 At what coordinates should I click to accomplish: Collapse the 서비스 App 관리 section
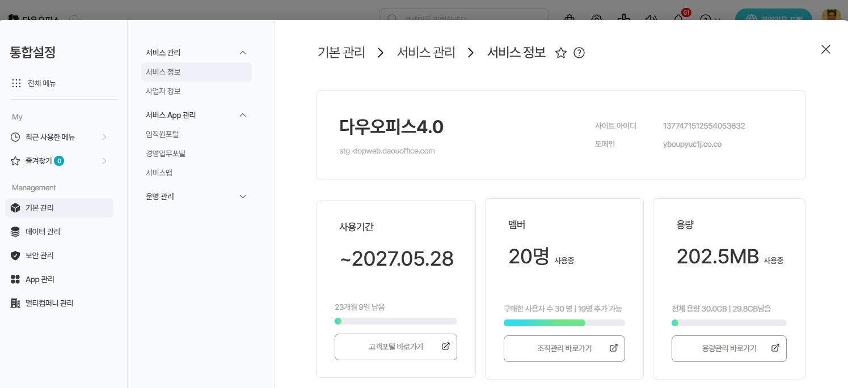point(243,115)
